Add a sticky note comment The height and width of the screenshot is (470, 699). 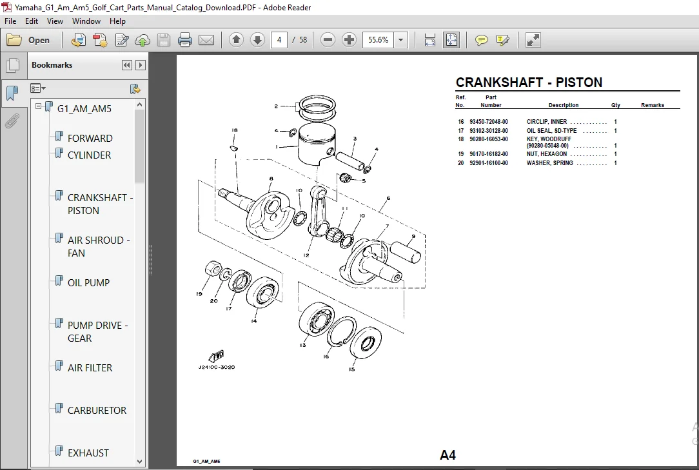[481, 40]
